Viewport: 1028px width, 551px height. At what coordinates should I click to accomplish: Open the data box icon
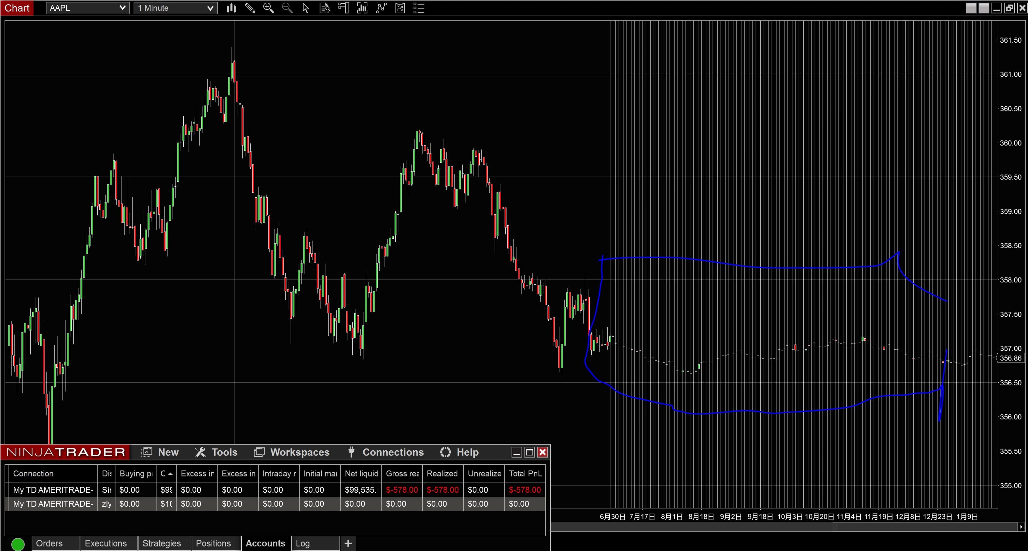(325, 8)
